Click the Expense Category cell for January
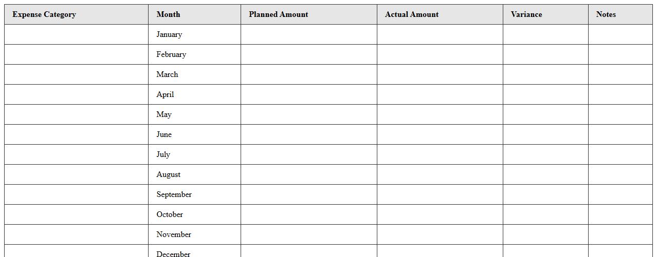This screenshot has height=257, width=657. pyautogui.click(x=76, y=34)
